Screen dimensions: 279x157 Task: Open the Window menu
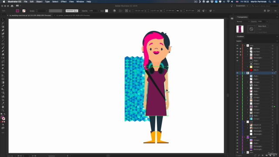point(80,2)
